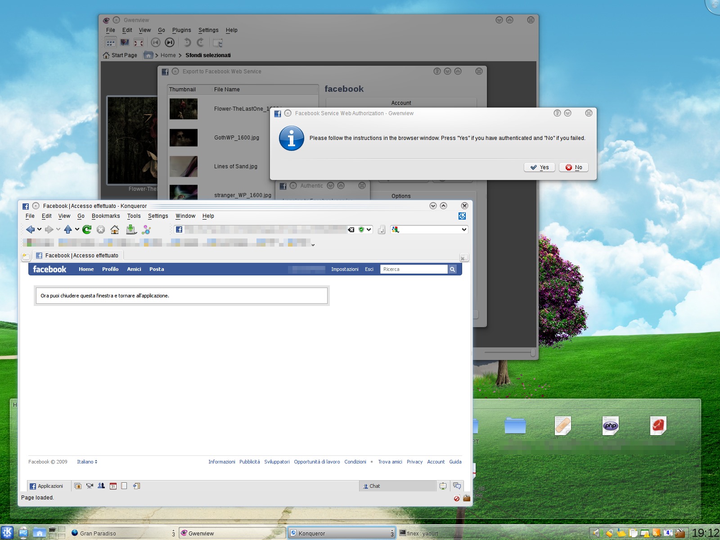This screenshot has height=540, width=720.
Task: Open Konqueror Settings menu
Action: (158, 216)
